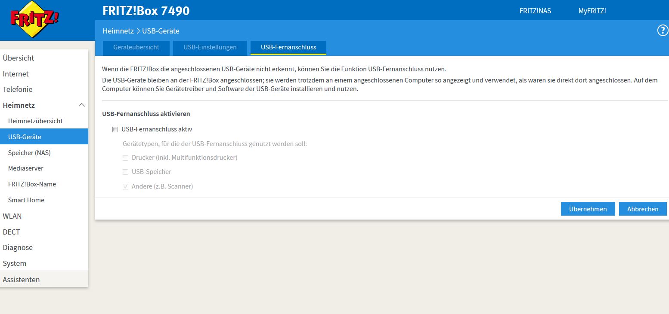Toggle the Andere (z.B. Scanner) checkbox
This screenshot has width=669, height=314.
(126, 186)
